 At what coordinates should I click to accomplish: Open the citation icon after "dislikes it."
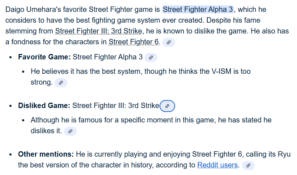pos(70,131)
